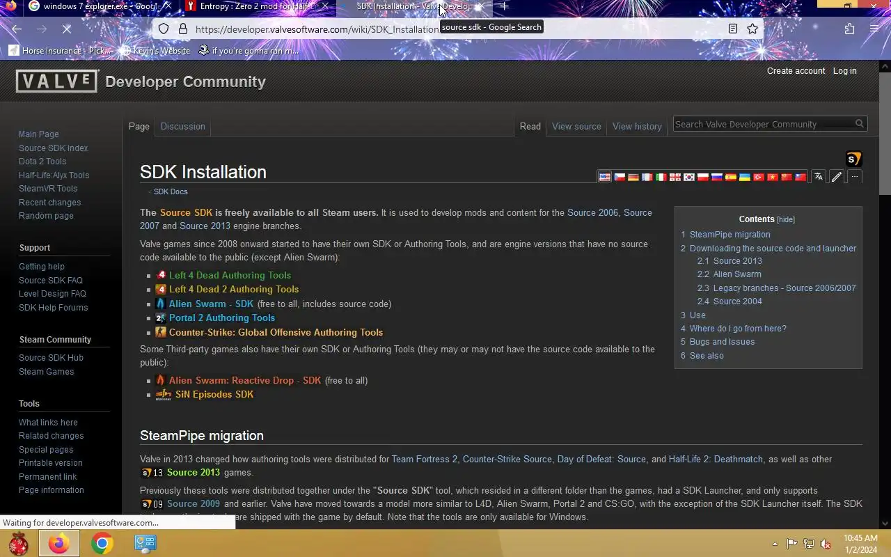The image size is (891, 557).
Task: Select the Turkish flag language icon
Action: pos(759,177)
